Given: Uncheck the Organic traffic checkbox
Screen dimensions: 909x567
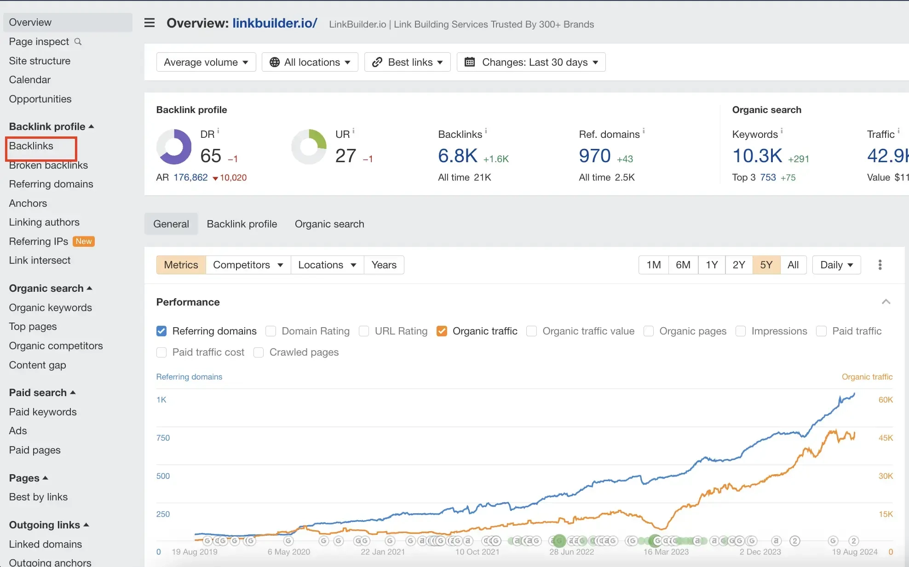Looking at the screenshot, I should [x=442, y=331].
